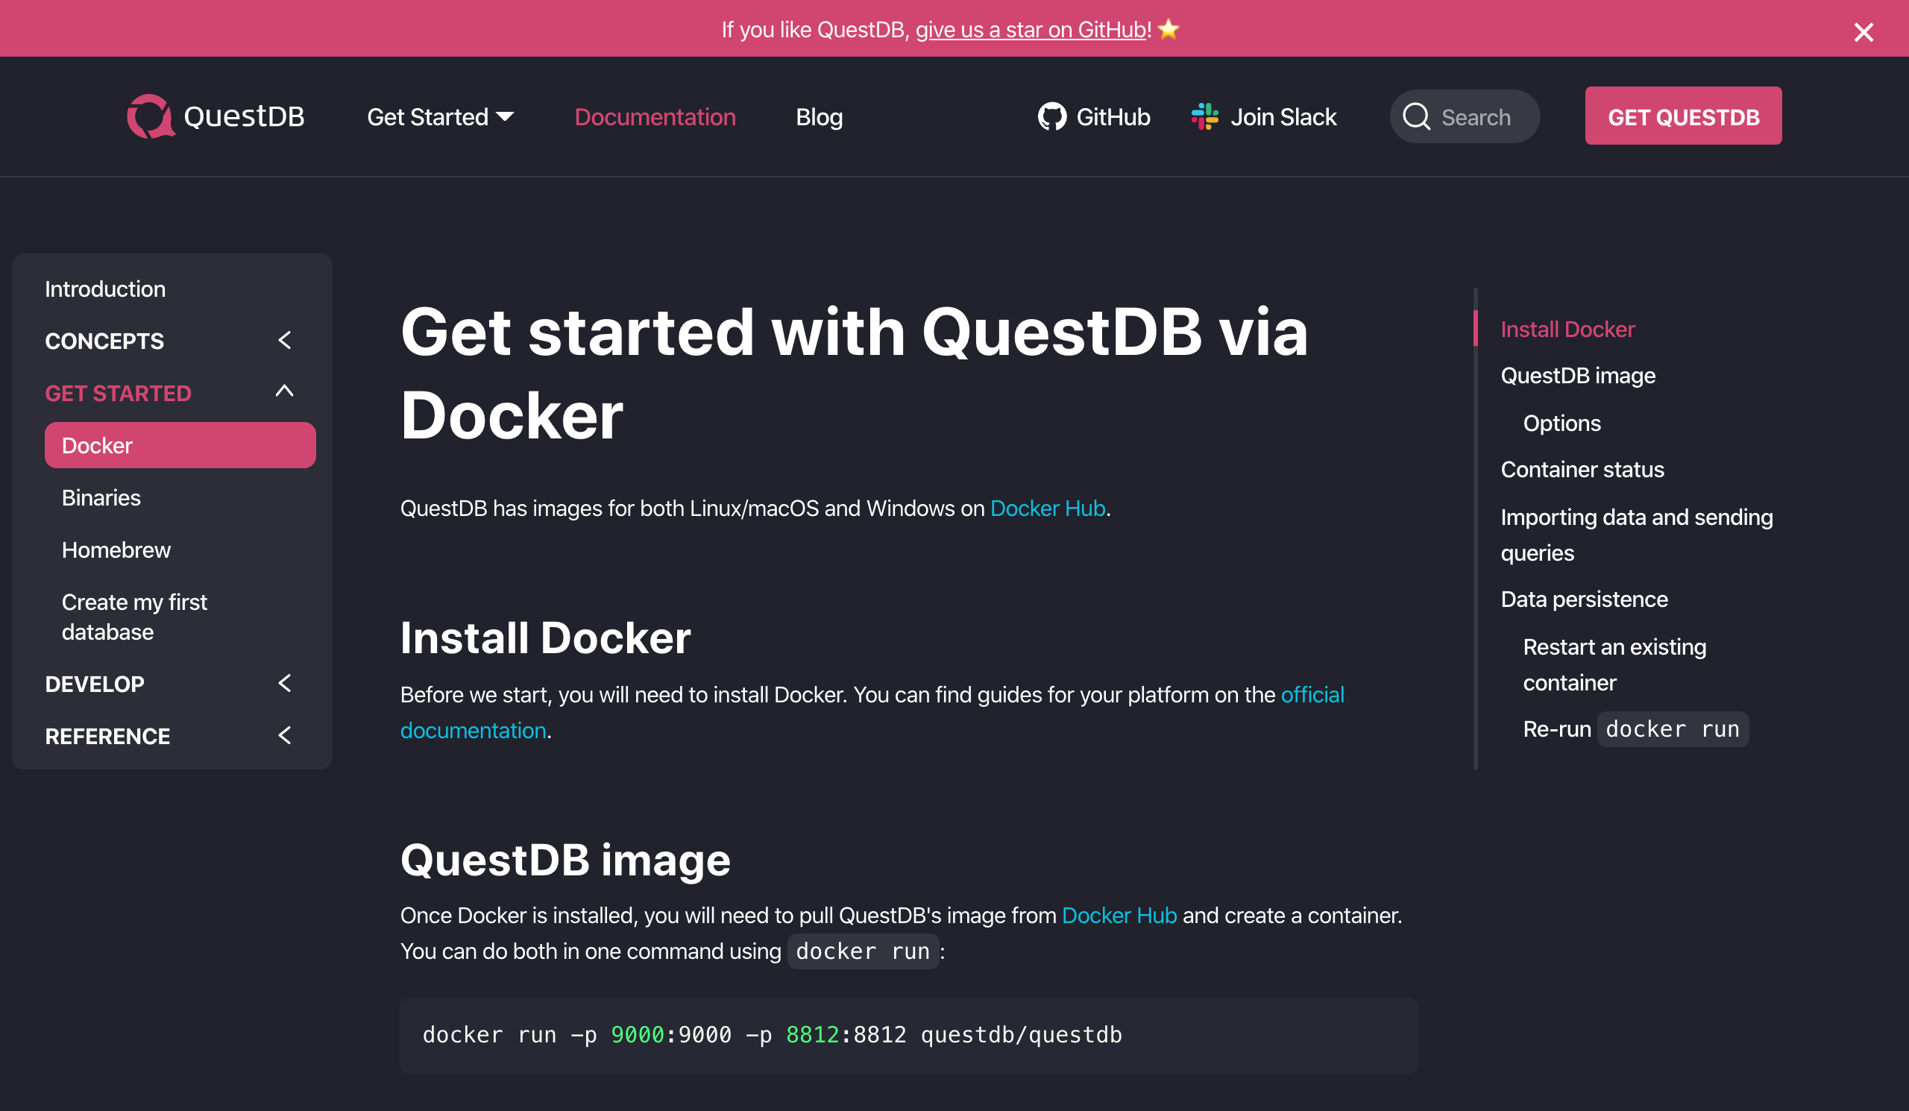
Task: Click the GET QUESTDB button
Action: [x=1683, y=116]
